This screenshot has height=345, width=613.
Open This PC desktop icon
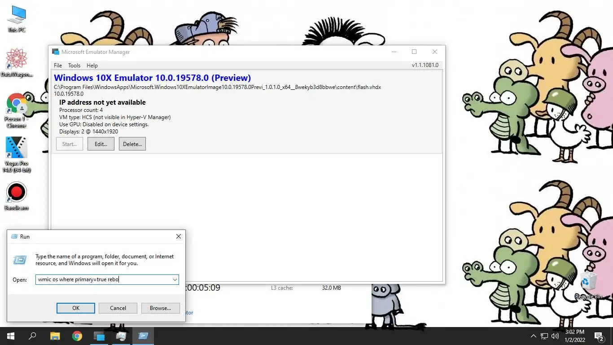(17, 19)
